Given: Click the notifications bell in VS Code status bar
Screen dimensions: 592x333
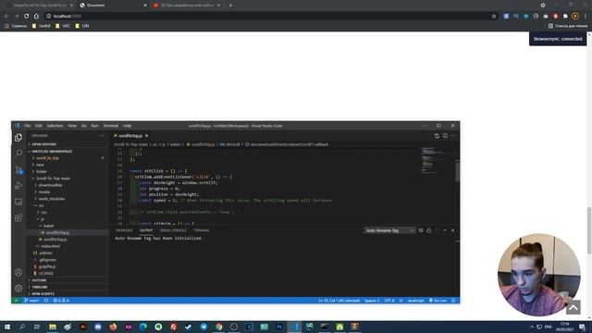Looking at the screenshot, I should (x=453, y=301).
